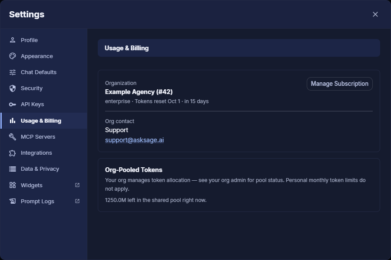Click the Profile person icon
Image resolution: width=391 pixels, height=260 pixels.
[13, 40]
